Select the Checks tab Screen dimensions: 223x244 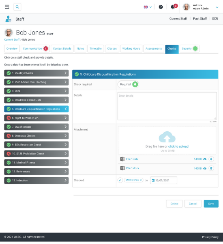[172, 49]
